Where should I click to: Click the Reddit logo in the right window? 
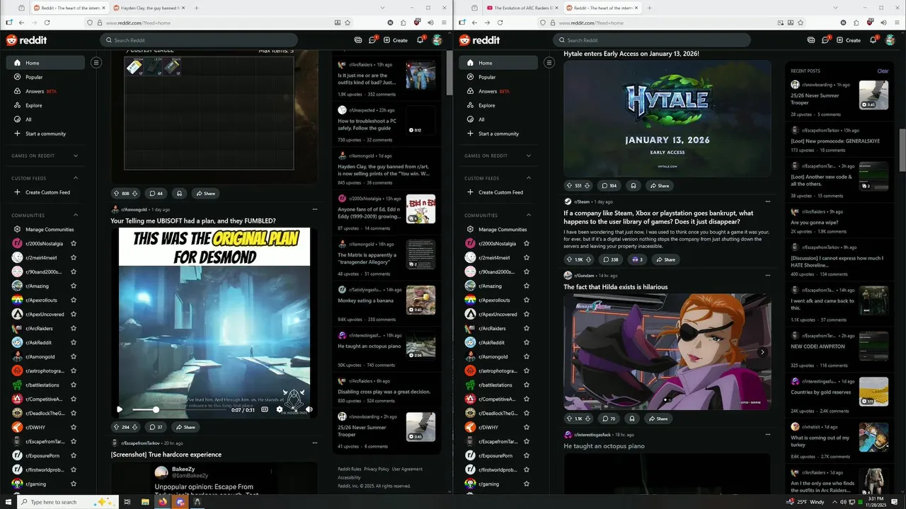tap(479, 40)
